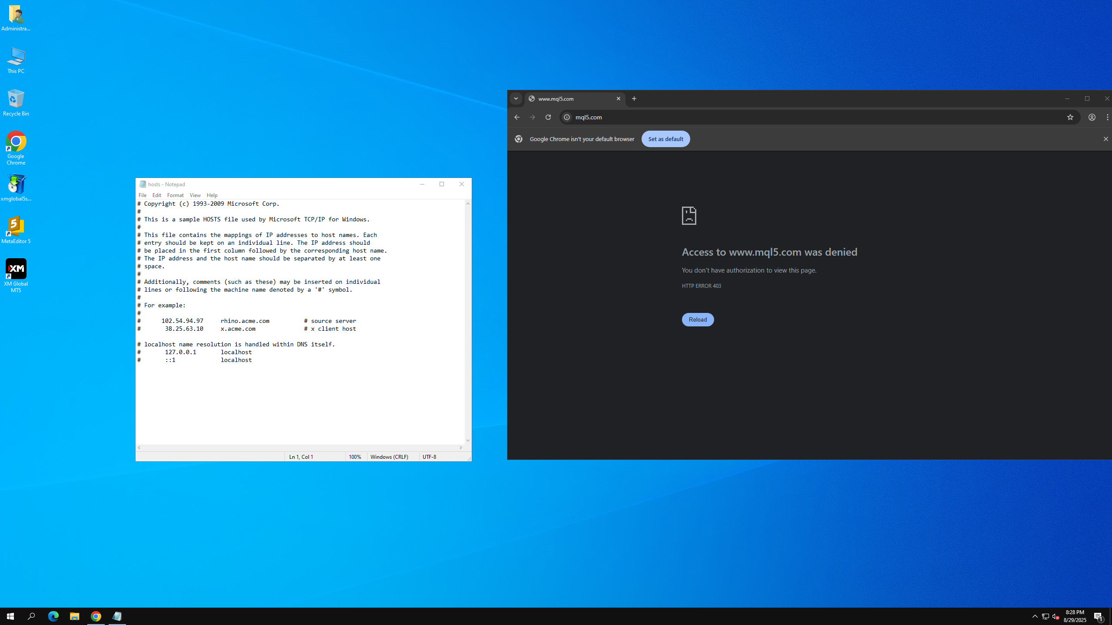This screenshot has height=625, width=1112.
Task: Click Notepad vertical scrollbar down arrow
Action: (x=468, y=440)
